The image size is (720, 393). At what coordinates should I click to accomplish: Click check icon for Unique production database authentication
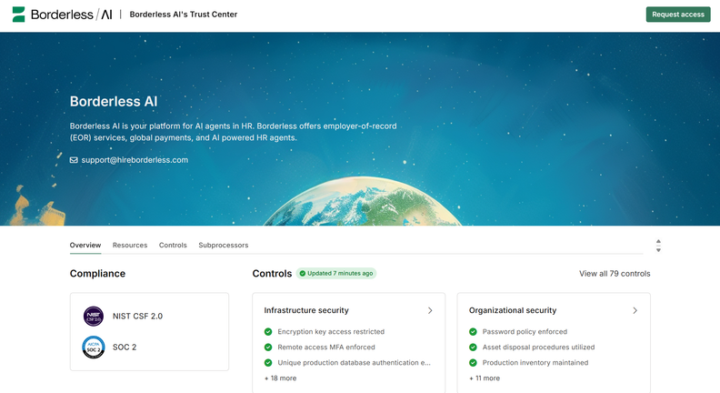coord(268,363)
